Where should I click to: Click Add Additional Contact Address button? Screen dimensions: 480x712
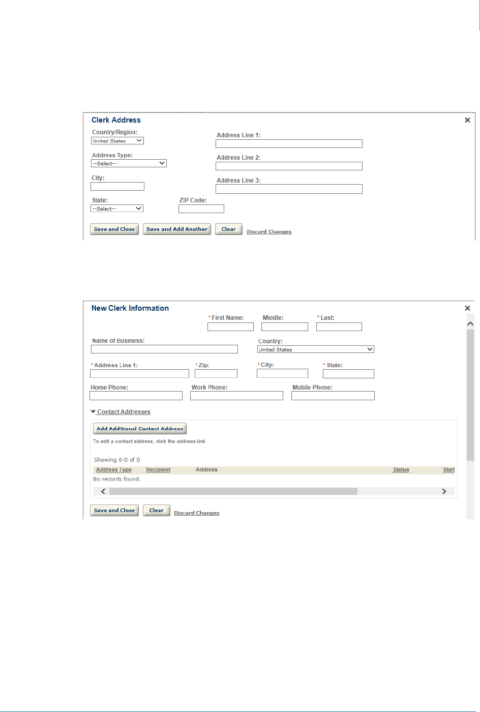(x=140, y=429)
